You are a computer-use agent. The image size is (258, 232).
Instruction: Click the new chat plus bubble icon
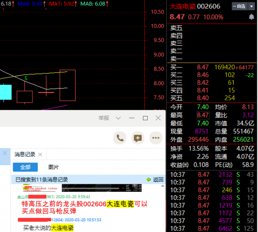point(138,138)
